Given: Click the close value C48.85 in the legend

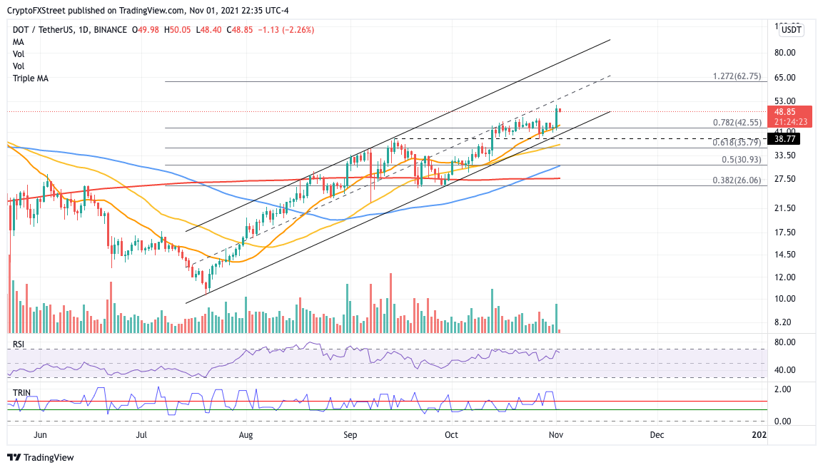Looking at the screenshot, I should [x=240, y=30].
